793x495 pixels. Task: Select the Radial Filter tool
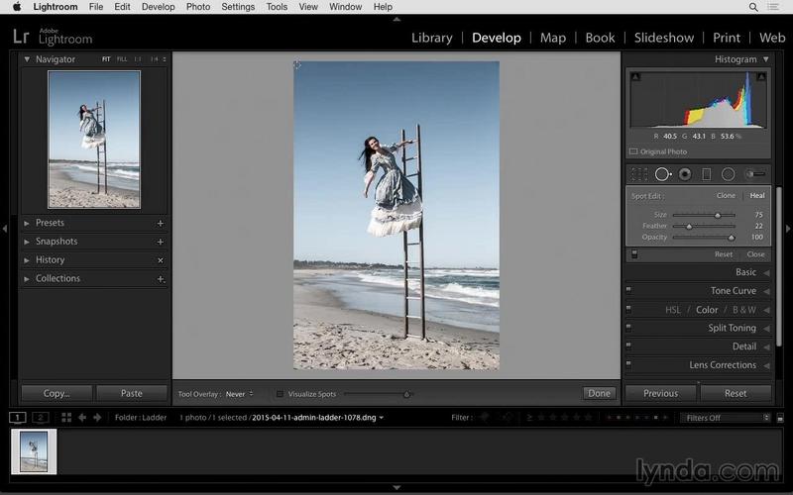(729, 174)
